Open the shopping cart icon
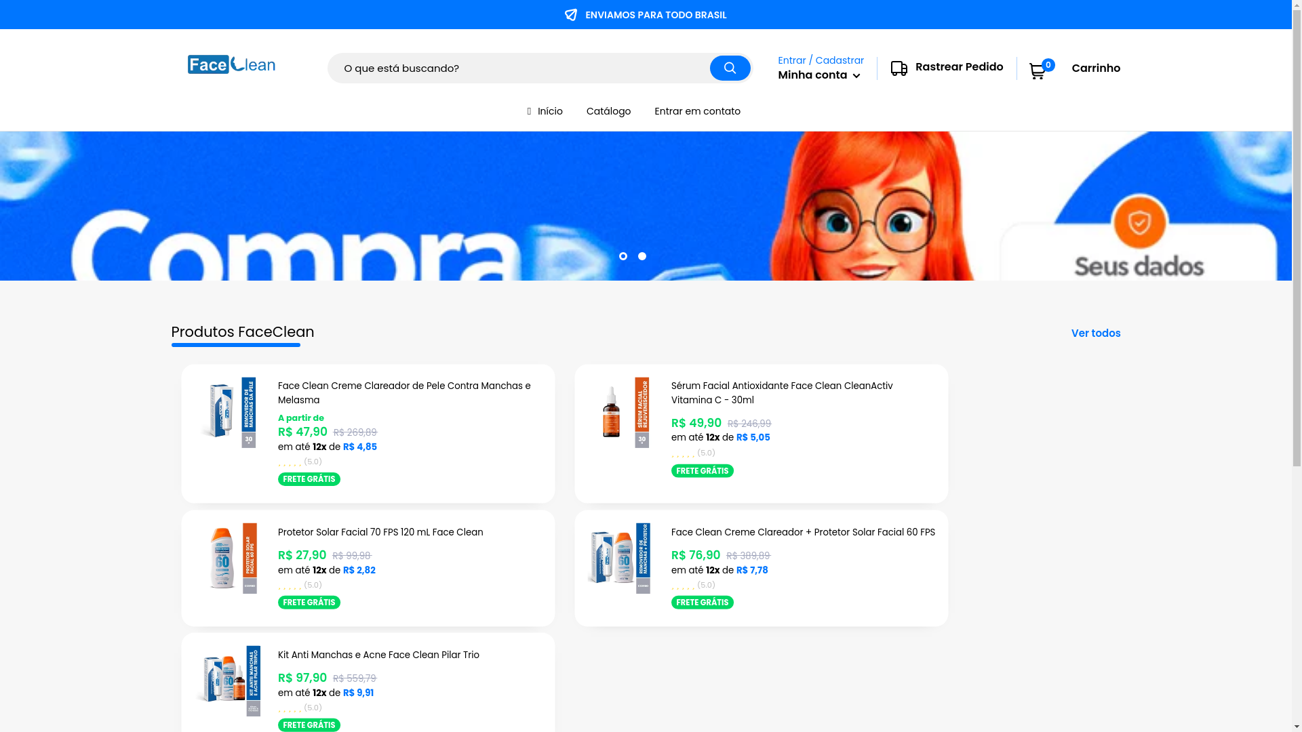 pyautogui.click(x=1038, y=70)
